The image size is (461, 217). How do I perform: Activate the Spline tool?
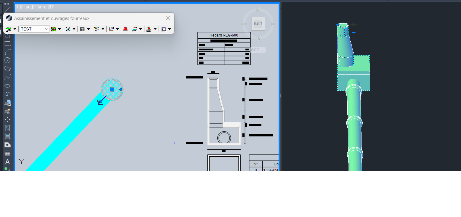point(8,77)
